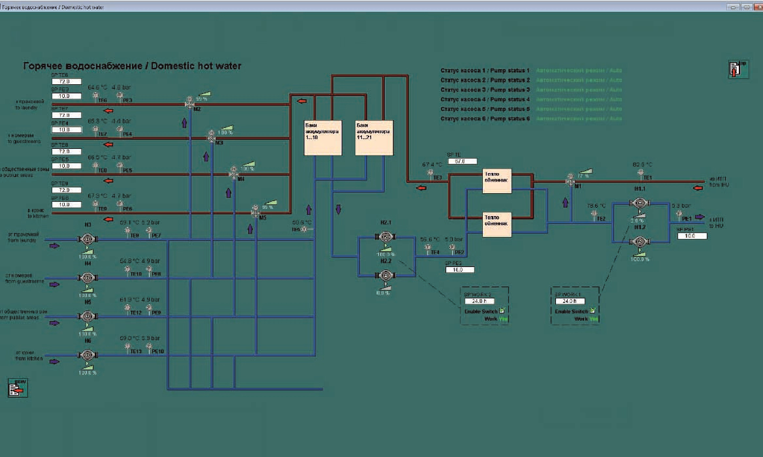Select pump H3 on the laundry return line
763x457 pixels.
tap(88, 239)
